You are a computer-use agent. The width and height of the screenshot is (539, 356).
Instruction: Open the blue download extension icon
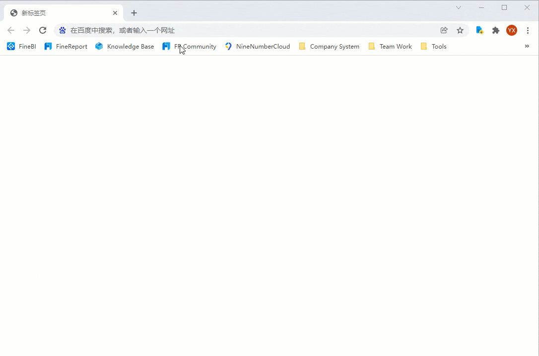click(479, 30)
